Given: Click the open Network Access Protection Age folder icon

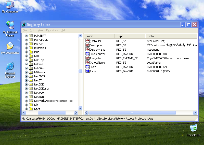Looking at the screenshot, I should [31, 101].
